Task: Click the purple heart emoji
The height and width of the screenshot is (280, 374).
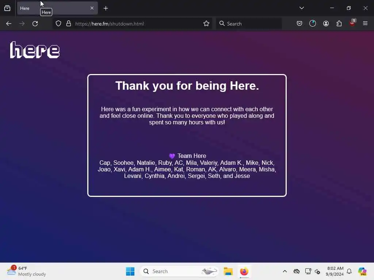Action: 172,156
